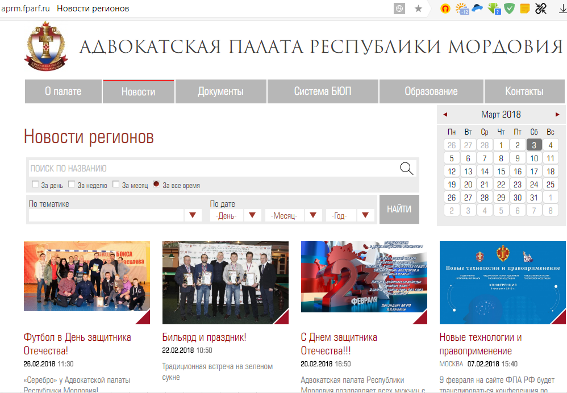Check the 'За день' checkbox
The height and width of the screenshot is (393, 567).
pyautogui.click(x=35, y=184)
